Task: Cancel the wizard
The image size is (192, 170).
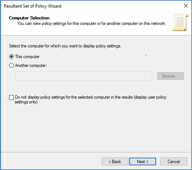Action: 174,161
